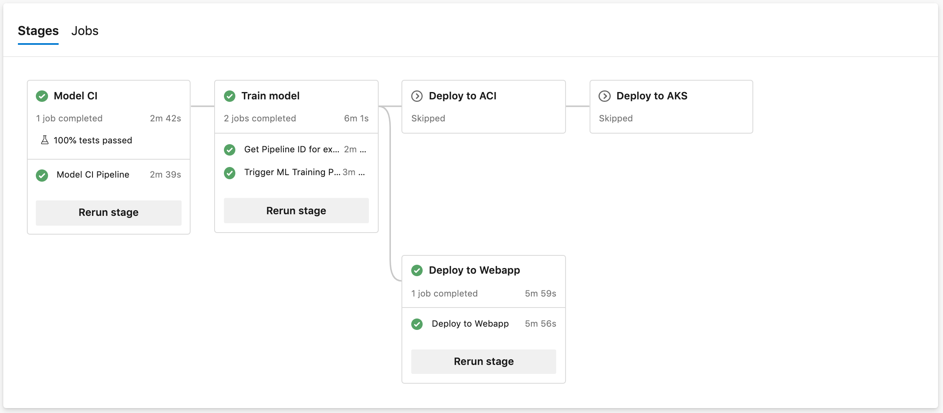Click the checkmark next to Deploy to Webapp job
Image resolution: width=943 pixels, height=413 pixels.
[x=417, y=324]
